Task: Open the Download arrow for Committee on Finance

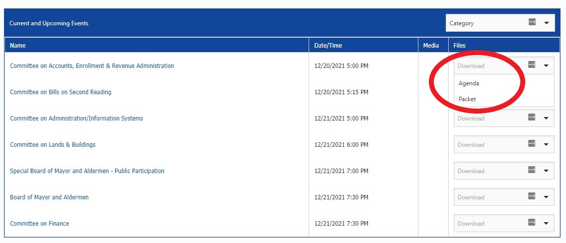Action: point(546,223)
